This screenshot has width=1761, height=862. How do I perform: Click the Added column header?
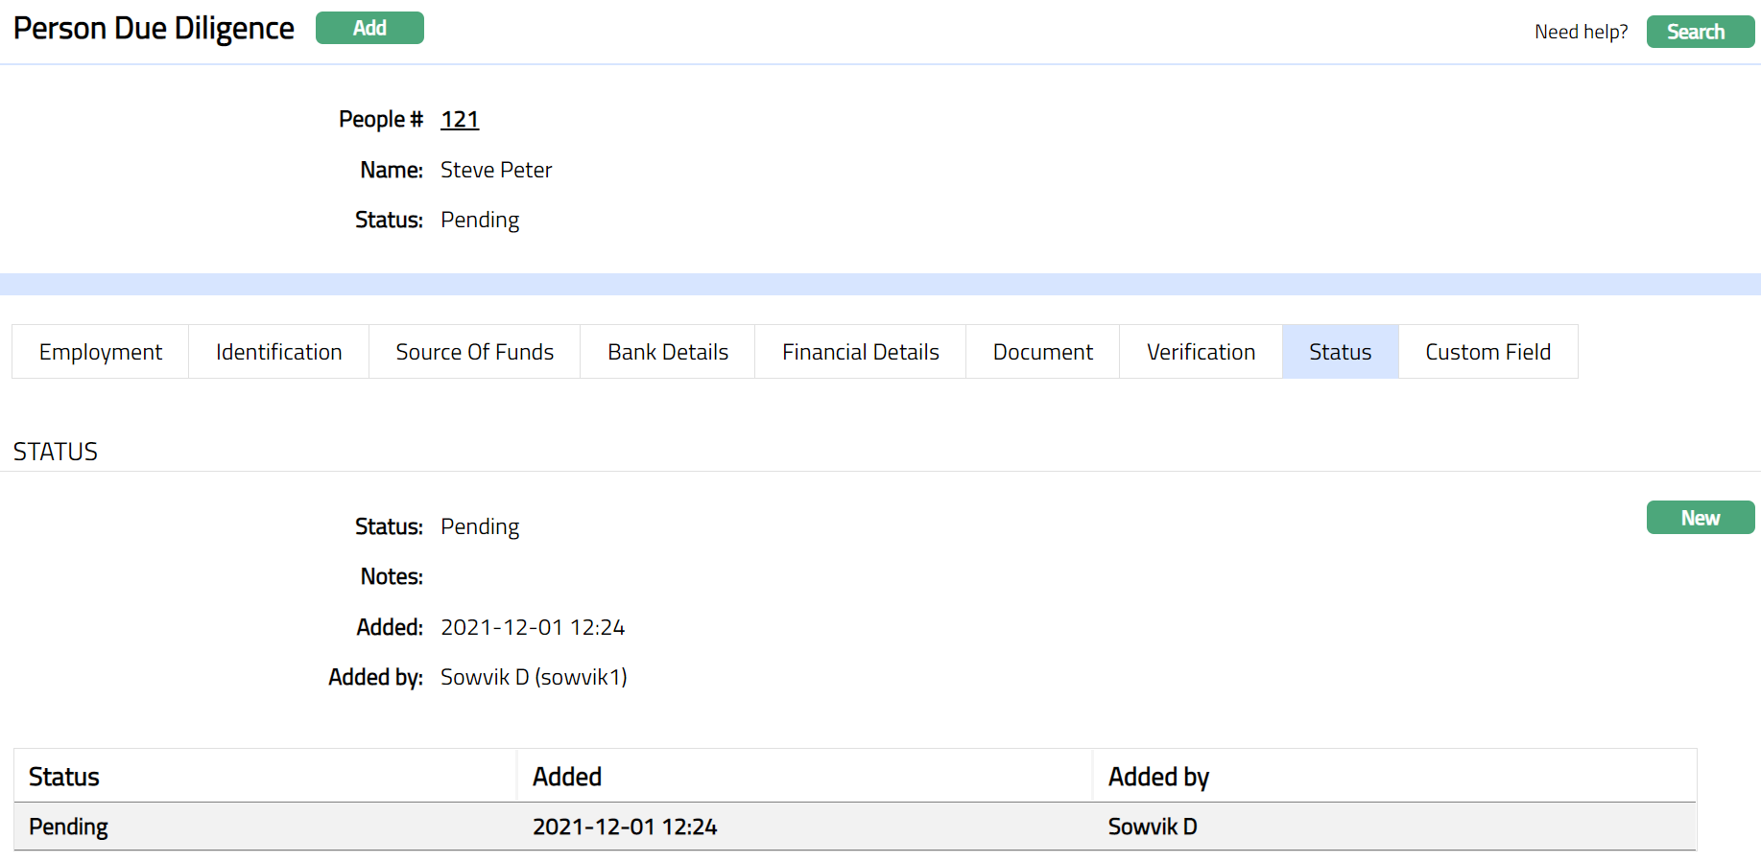(x=567, y=777)
